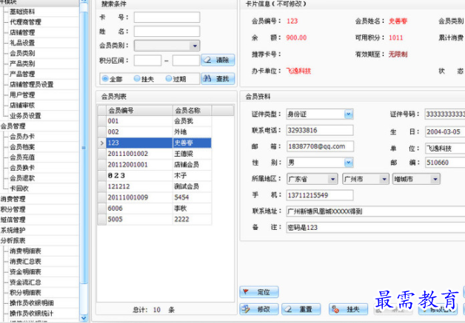Click the 联系地址 input field
Viewport: 465px width, 323px height.
(x=375, y=211)
